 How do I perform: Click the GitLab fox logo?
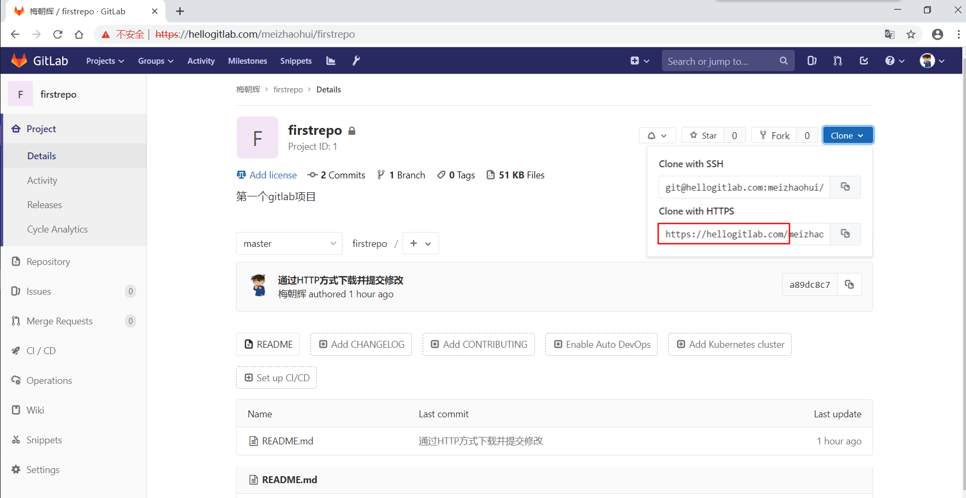tap(19, 61)
